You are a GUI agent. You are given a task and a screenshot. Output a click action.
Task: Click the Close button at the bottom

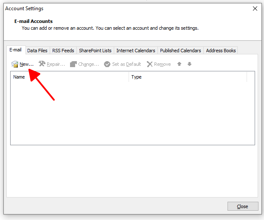[243, 206]
